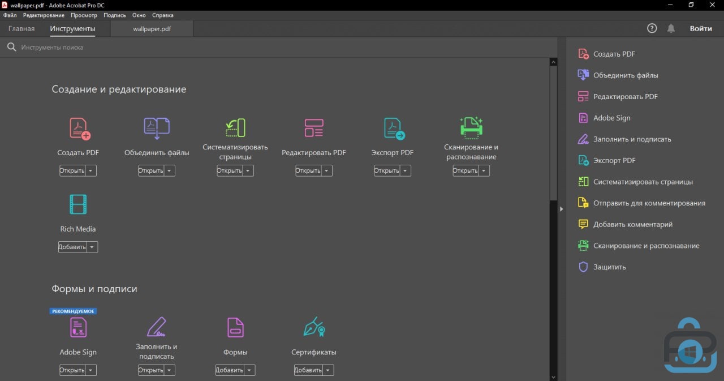Open the Справка menu
The width and height of the screenshot is (724, 381).
click(163, 15)
